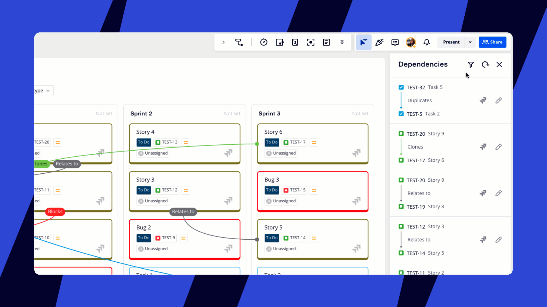The image size is (547, 307).
Task: Edit the Duplicates dependency link
Action: pos(498,100)
